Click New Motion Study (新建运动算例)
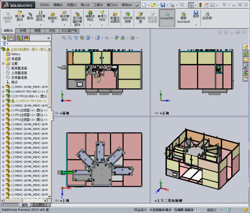 (115, 18)
